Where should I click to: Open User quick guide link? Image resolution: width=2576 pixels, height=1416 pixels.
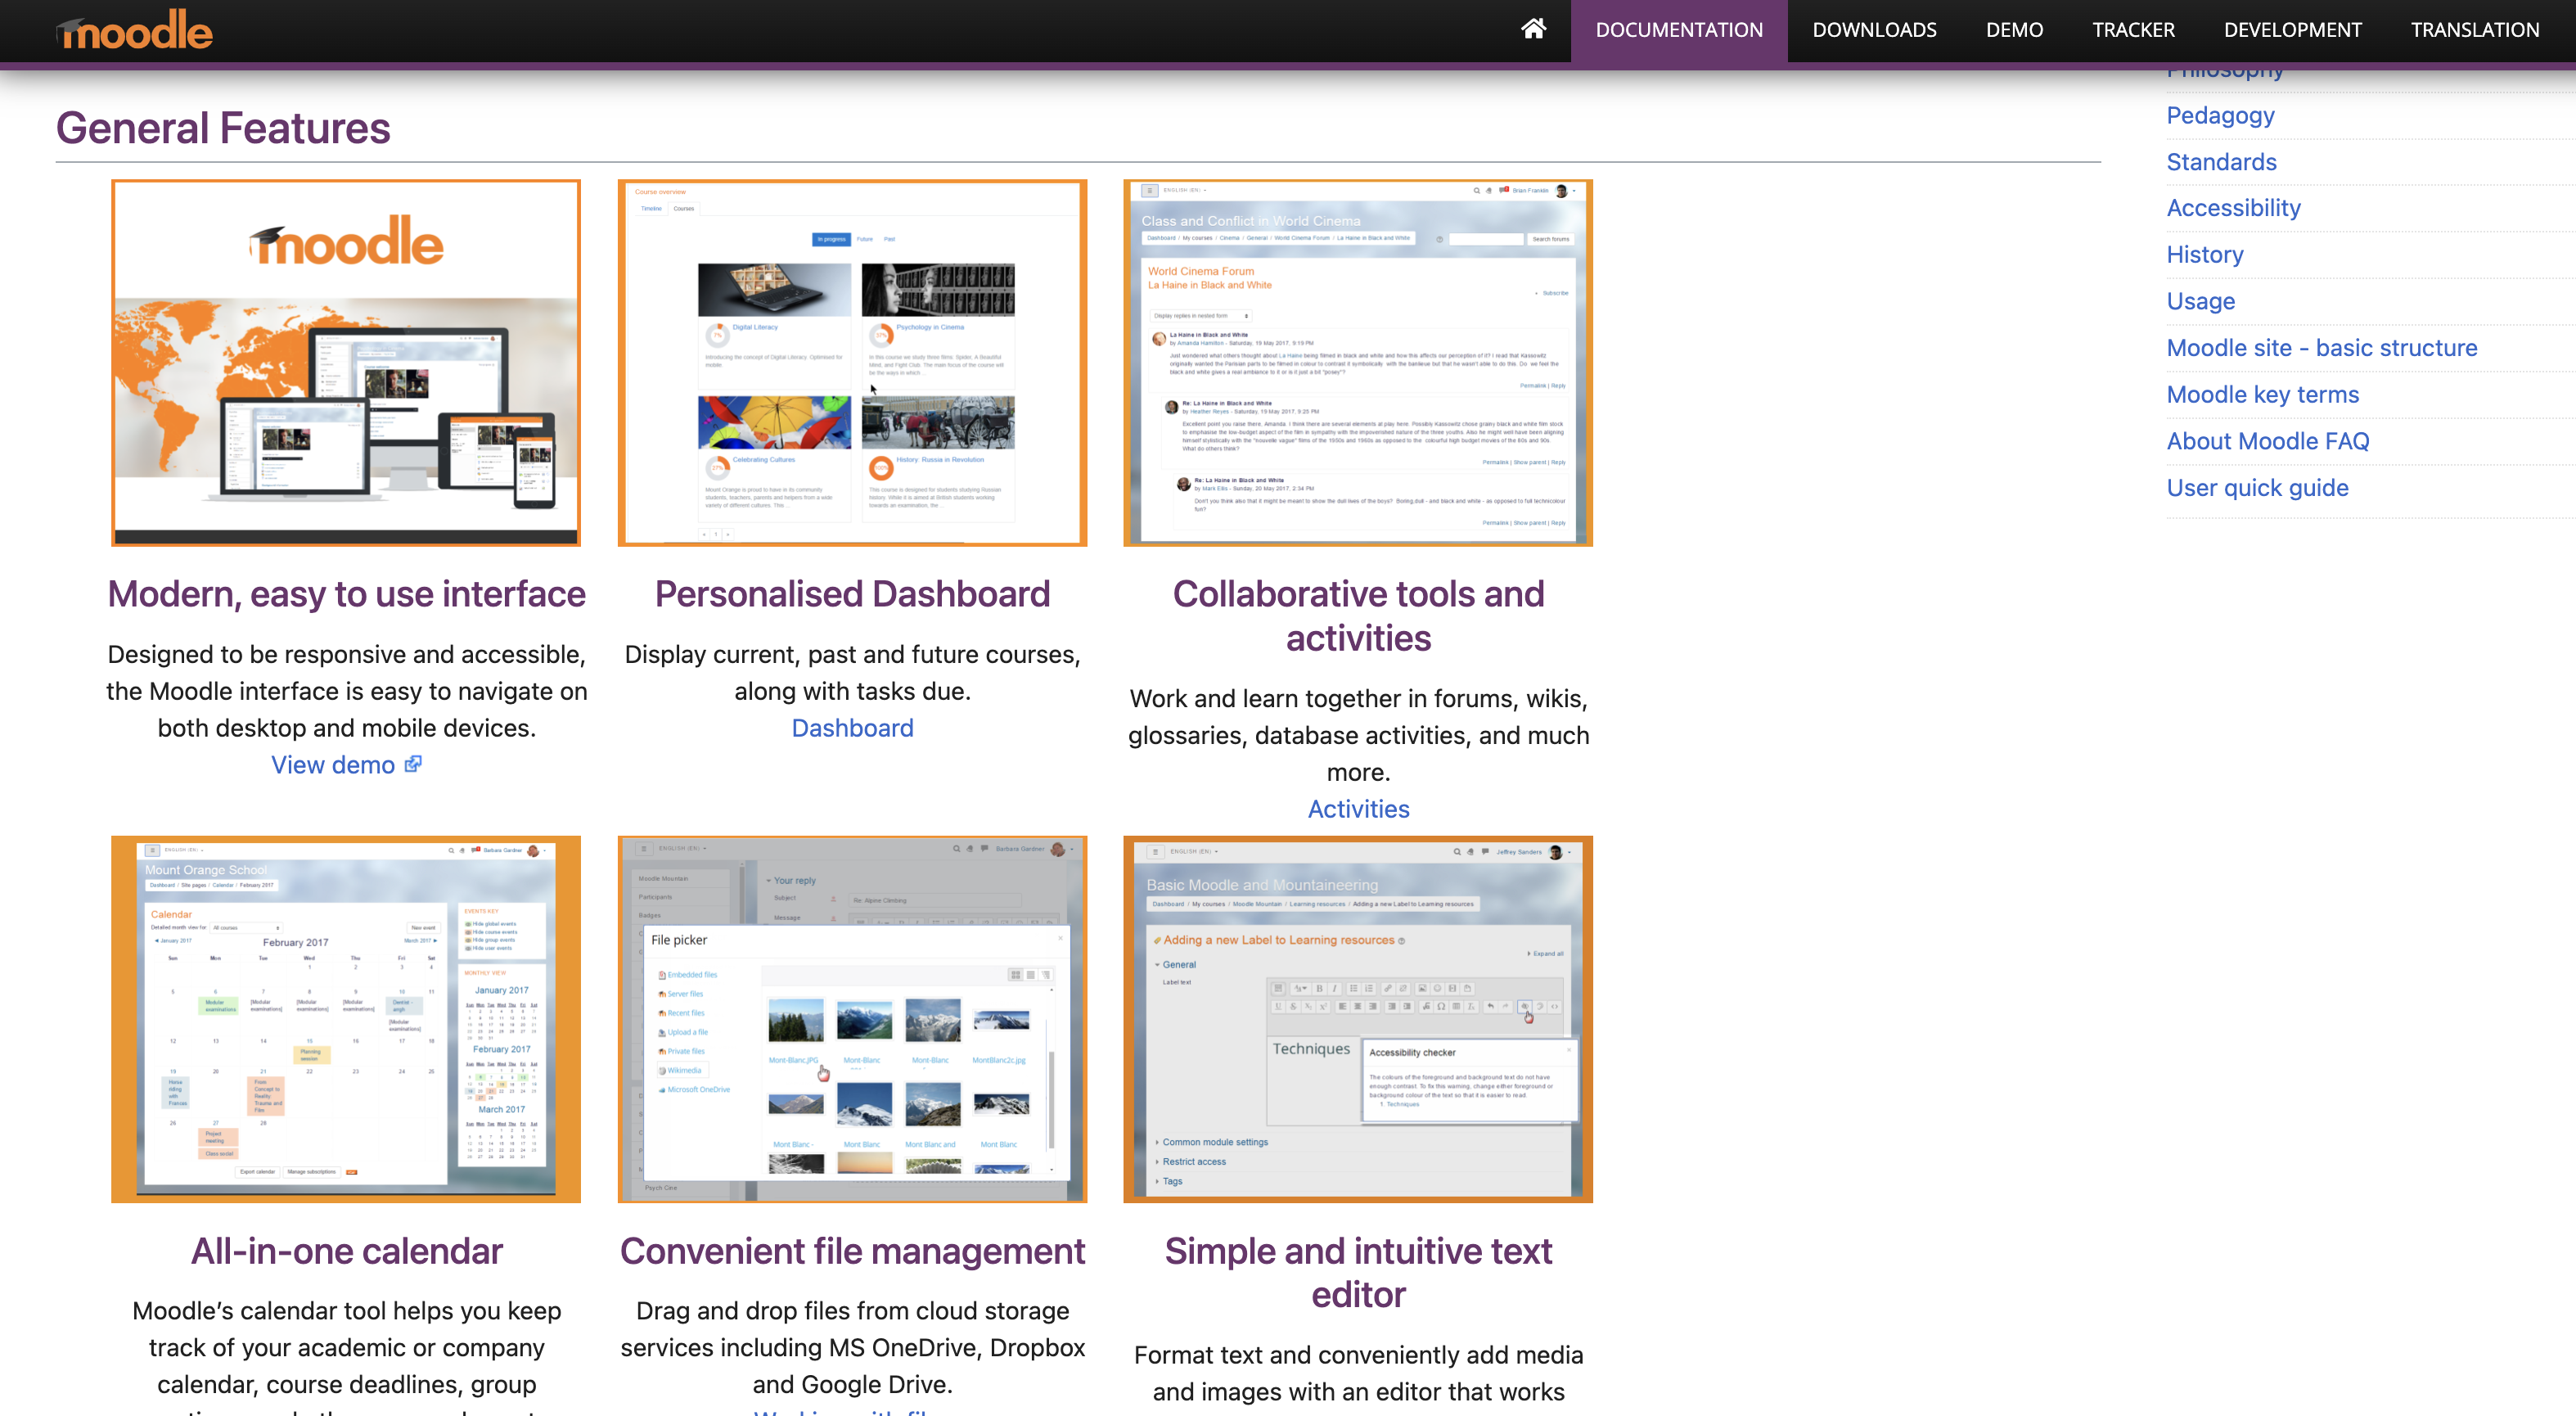pos(2257,488)
